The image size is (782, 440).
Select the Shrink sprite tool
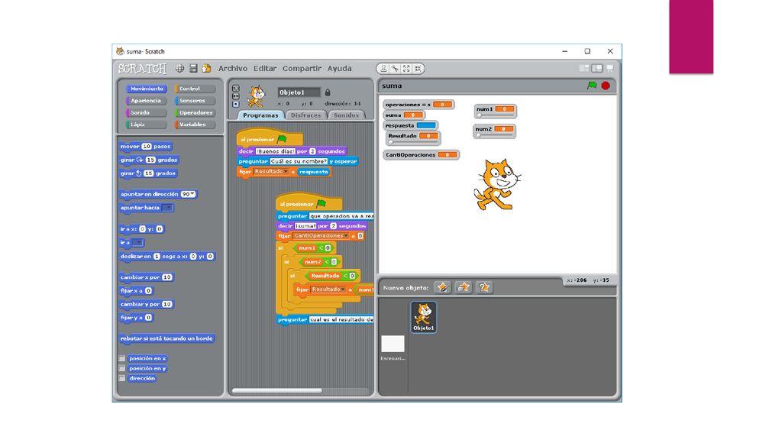pos(418,68)
